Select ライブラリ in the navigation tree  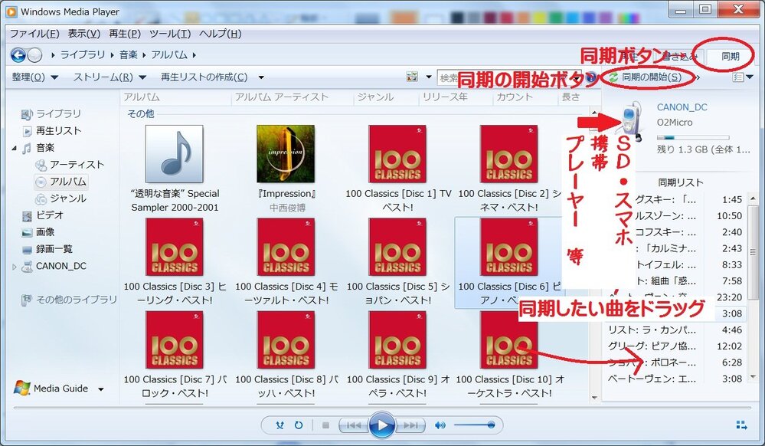[58, 114]
